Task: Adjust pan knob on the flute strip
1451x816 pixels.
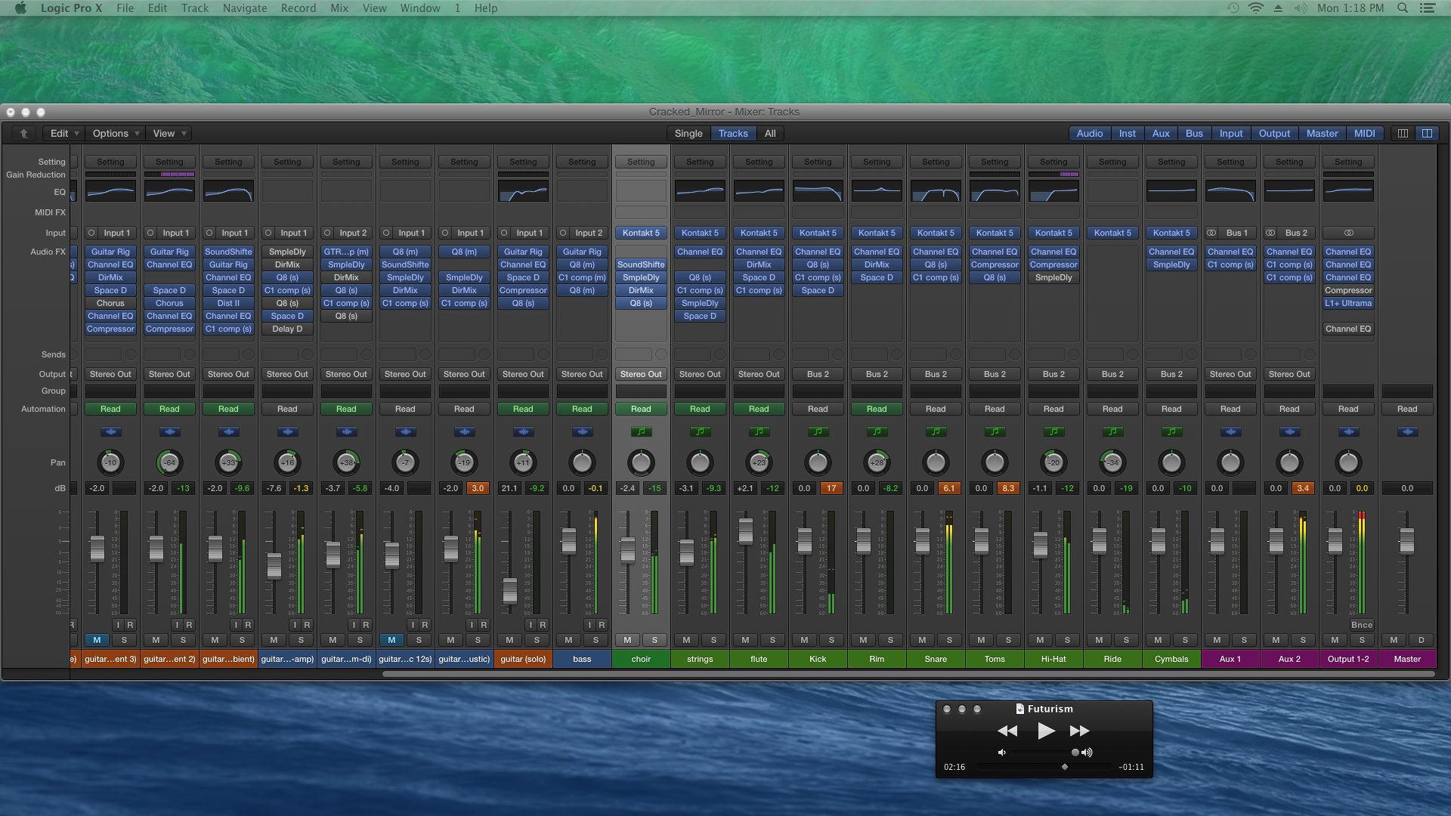Action: [x=759, y=462]
